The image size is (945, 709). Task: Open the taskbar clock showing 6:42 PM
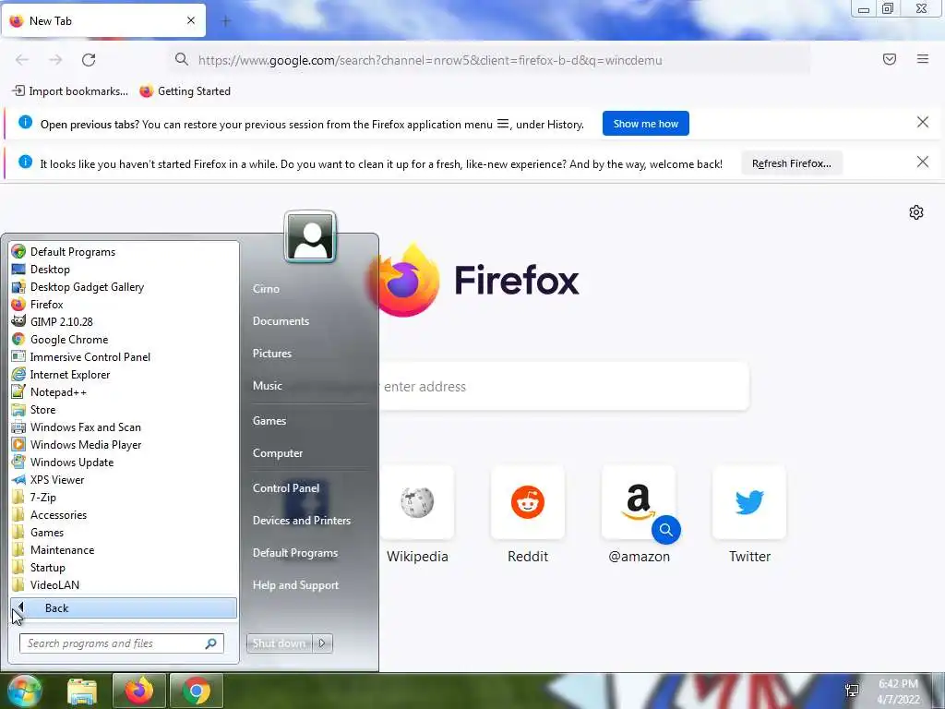pyautogui.click(x=898, y=691)
